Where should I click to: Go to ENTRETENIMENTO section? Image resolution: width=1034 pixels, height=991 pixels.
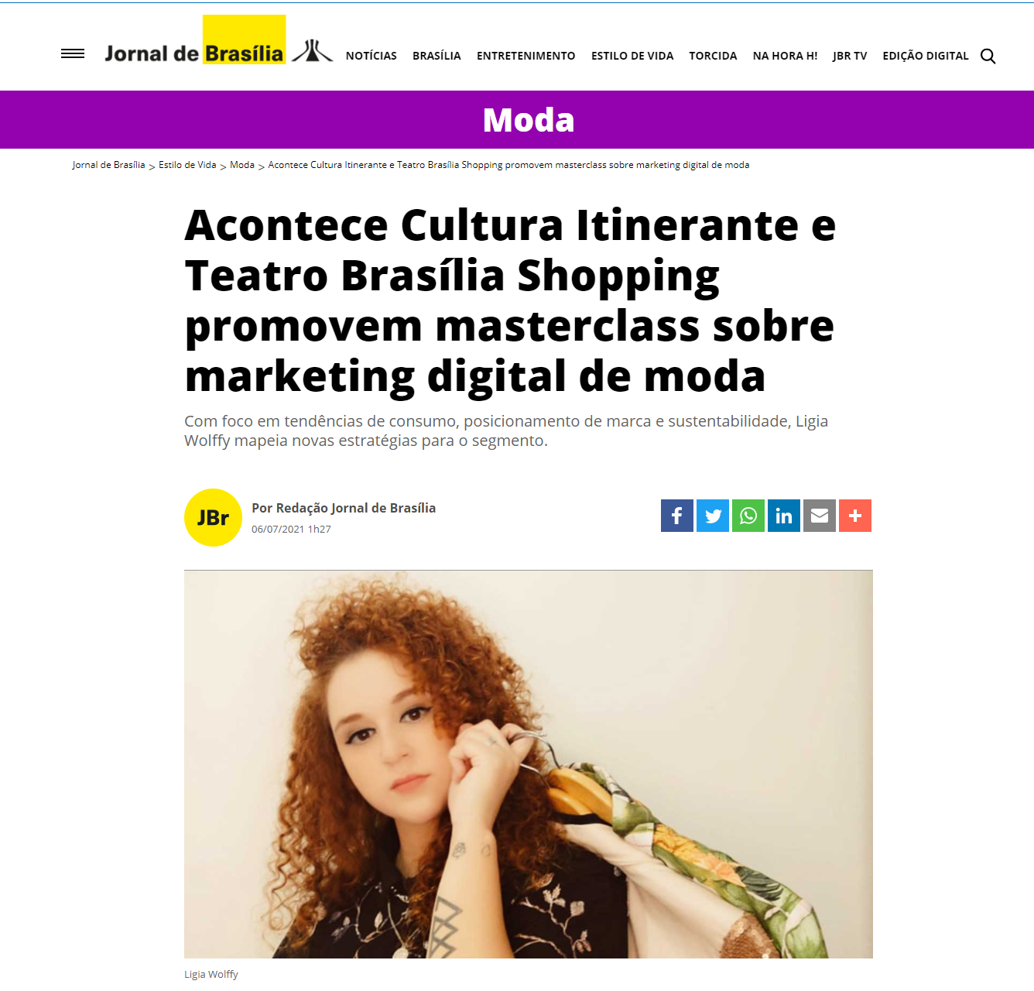coord(526,56)
